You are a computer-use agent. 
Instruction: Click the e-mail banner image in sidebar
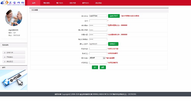14,80
